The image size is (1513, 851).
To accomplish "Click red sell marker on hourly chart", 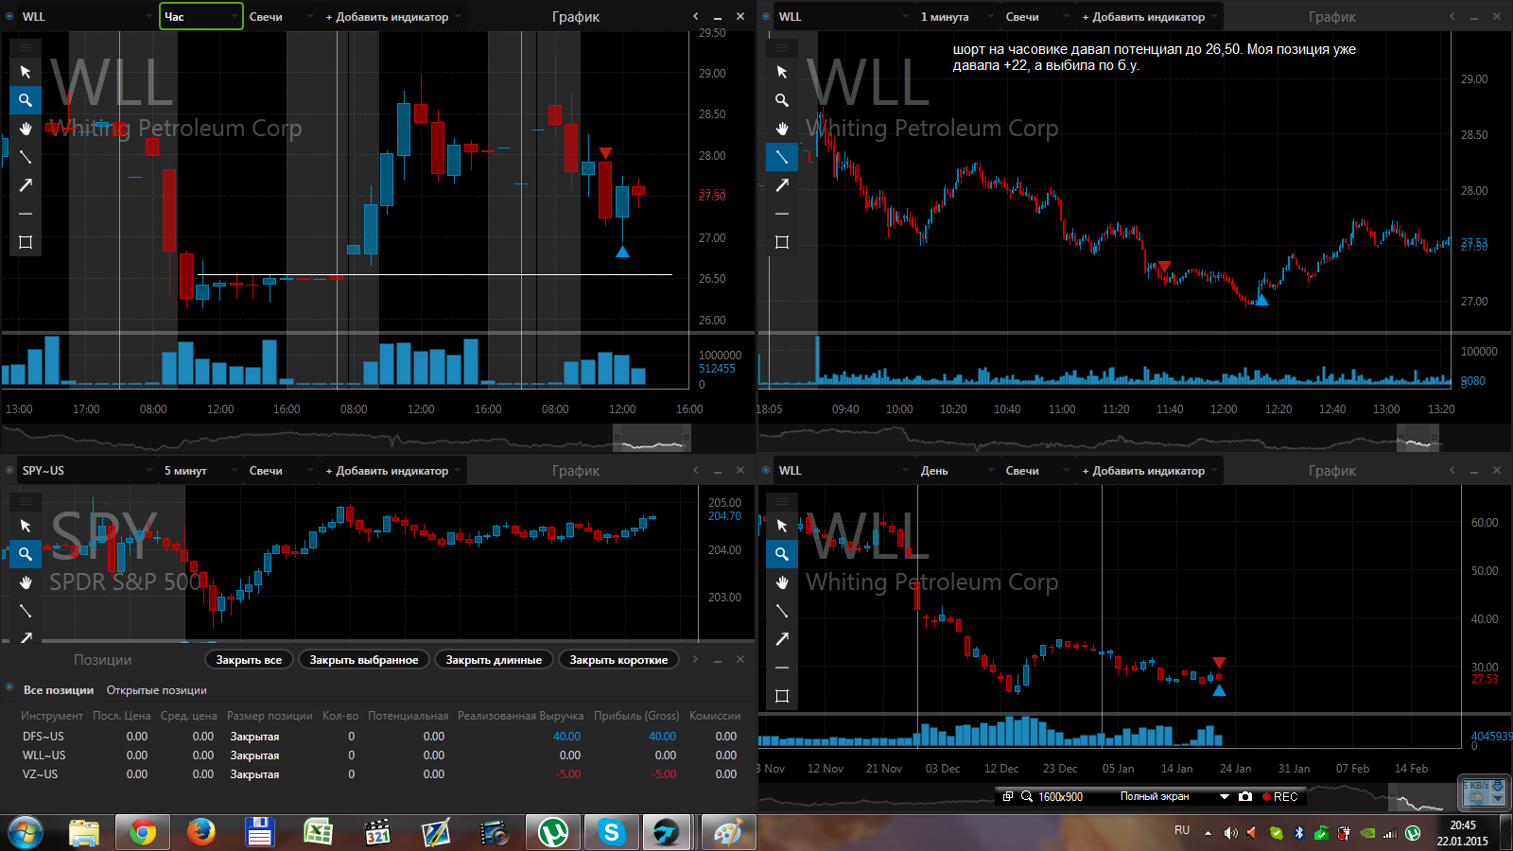I will (605, 153).
